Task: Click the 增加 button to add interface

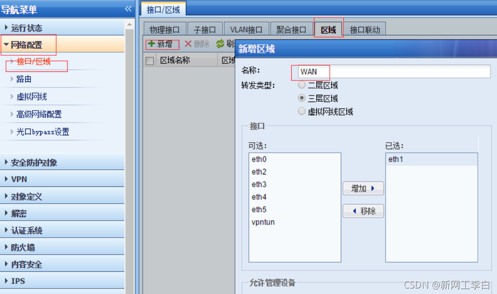Action: click(363, 188)
